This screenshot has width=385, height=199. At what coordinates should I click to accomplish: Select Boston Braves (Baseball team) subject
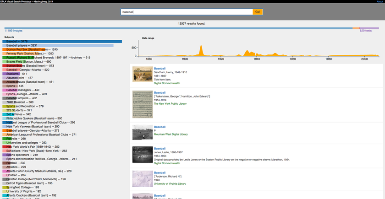click(28, 66)
